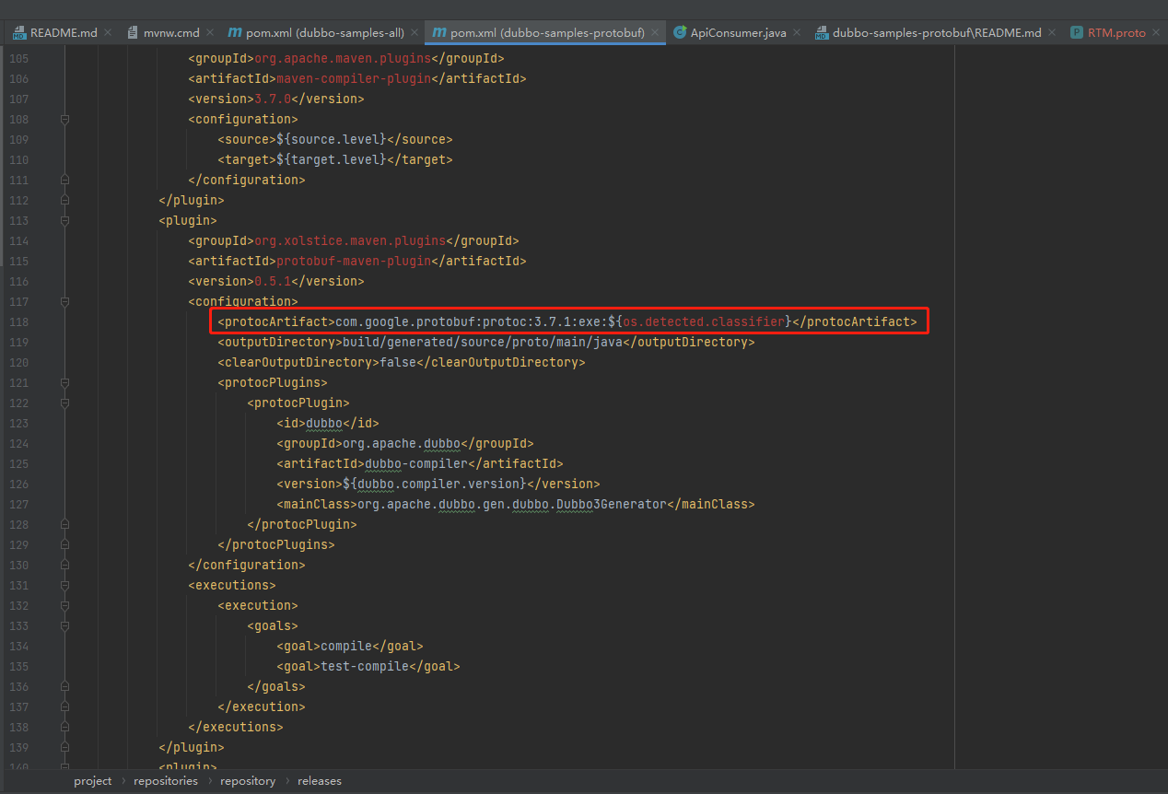Click line number 127 in the gutter
The image size is (1168, 794).
tap(19, 504)
